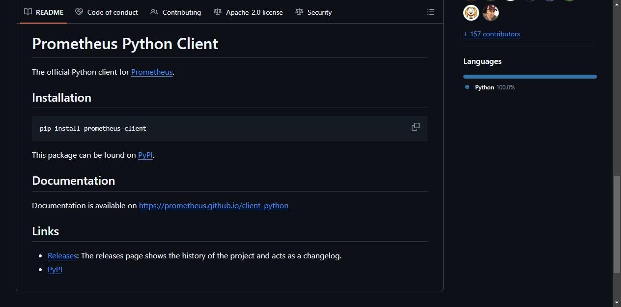Open the Security tab
Viewport: 621px width, 307px height.
pos(313,12)
